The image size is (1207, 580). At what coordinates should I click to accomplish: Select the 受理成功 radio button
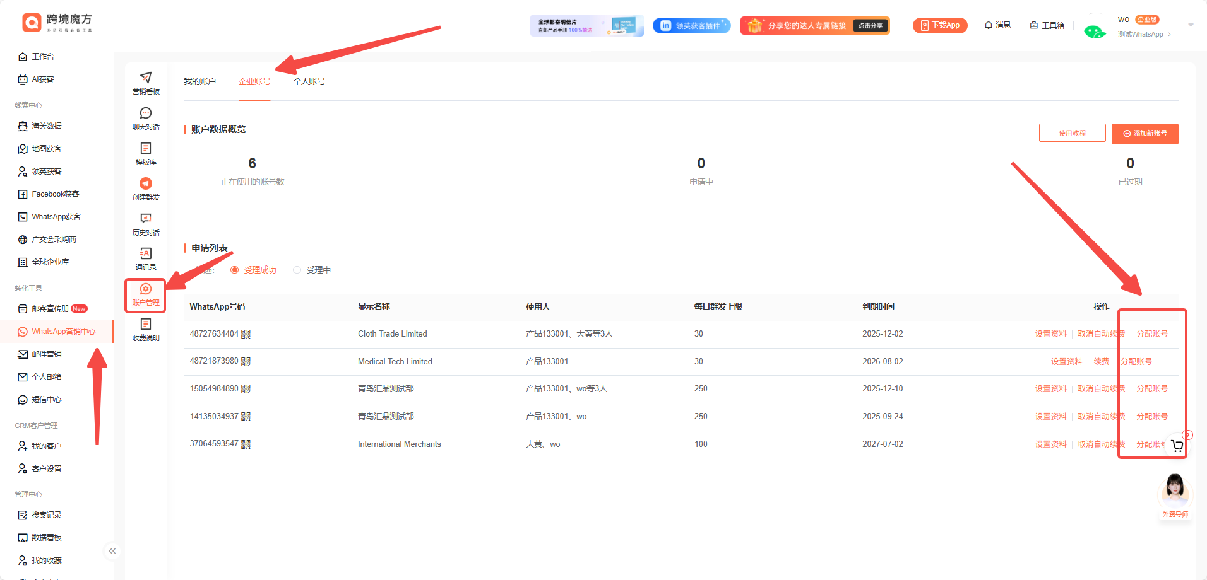click(235, 270)
